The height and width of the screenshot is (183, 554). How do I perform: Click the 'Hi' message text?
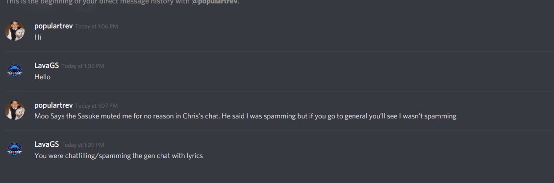click(x=38, y=37)
